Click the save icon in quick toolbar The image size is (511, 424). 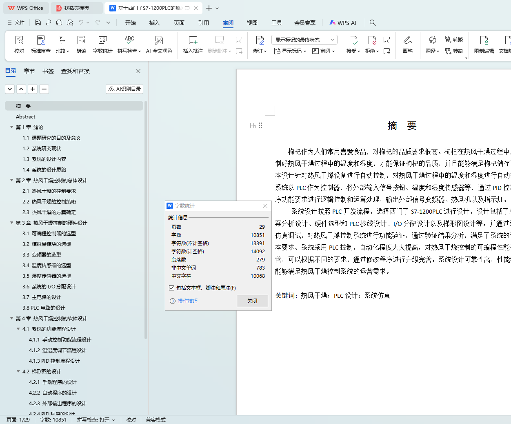pos(38,22)
